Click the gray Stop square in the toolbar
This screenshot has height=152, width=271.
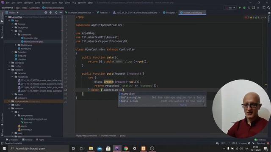258,8
